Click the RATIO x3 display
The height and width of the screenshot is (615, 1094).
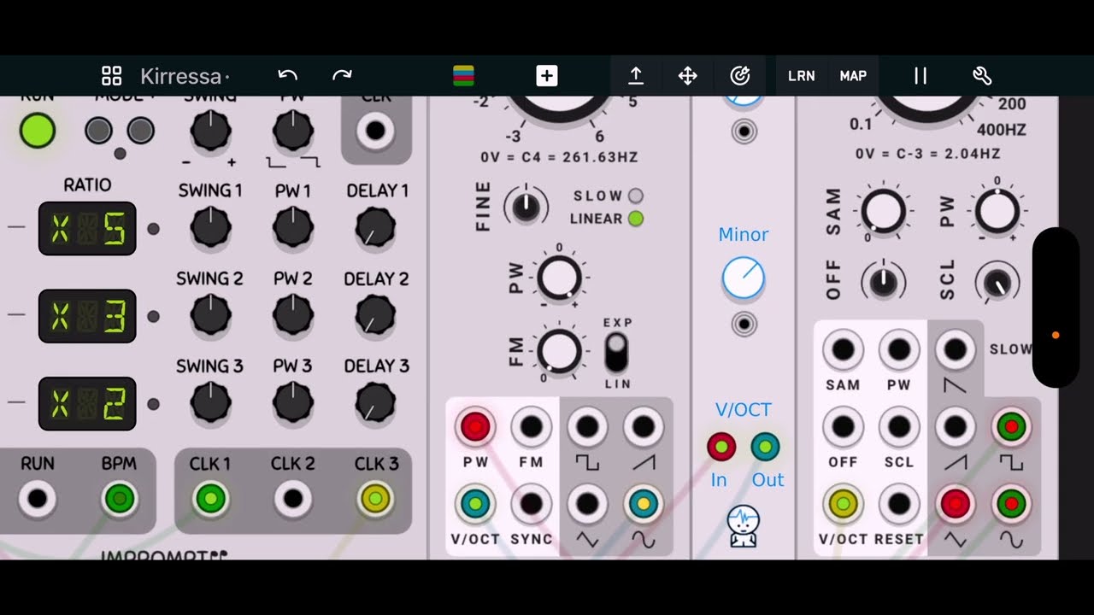87,316
